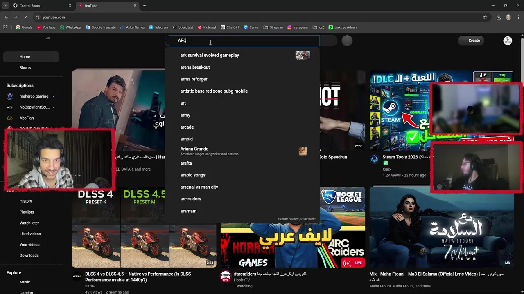Open Playlists in the sidebar
The width and height of the screenshot is (524, 294).
click(x=31, y=212)
